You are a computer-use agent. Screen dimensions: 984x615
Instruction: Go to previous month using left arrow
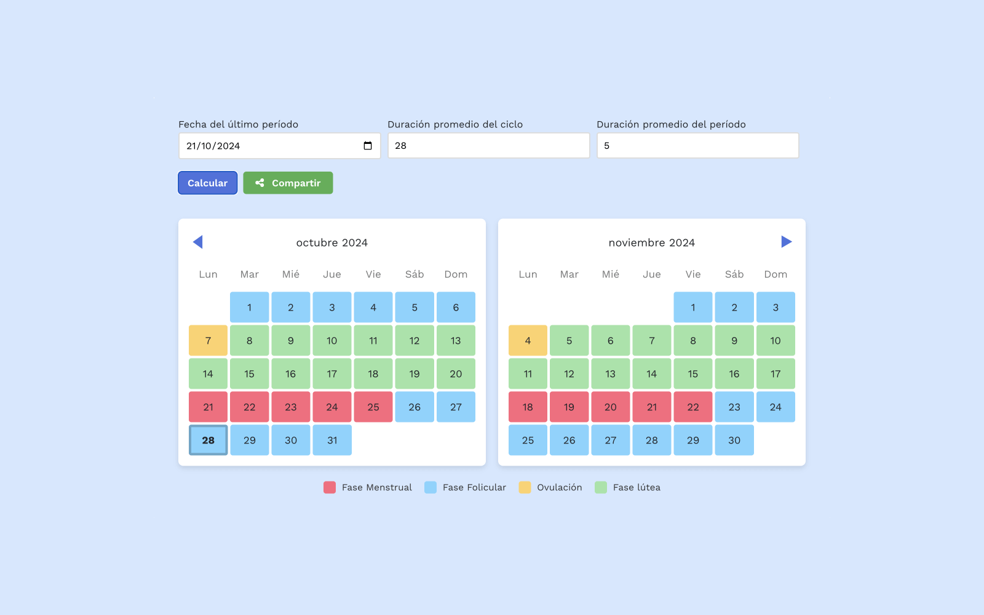(x=197, y=242)
